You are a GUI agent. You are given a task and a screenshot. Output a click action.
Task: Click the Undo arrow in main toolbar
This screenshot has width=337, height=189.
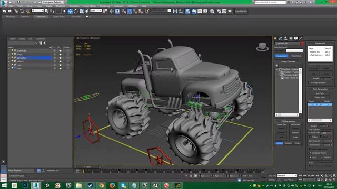coord(4,11)
